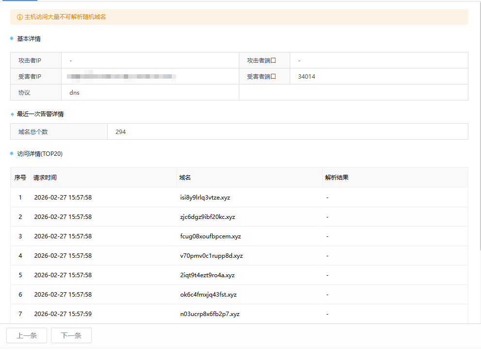
Task: Select the n03ucrp8x6fb2p7.xyz domain entry
Action: (x=210, y=314)
